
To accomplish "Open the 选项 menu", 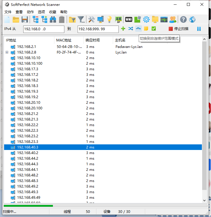I will tap(41, 12).
